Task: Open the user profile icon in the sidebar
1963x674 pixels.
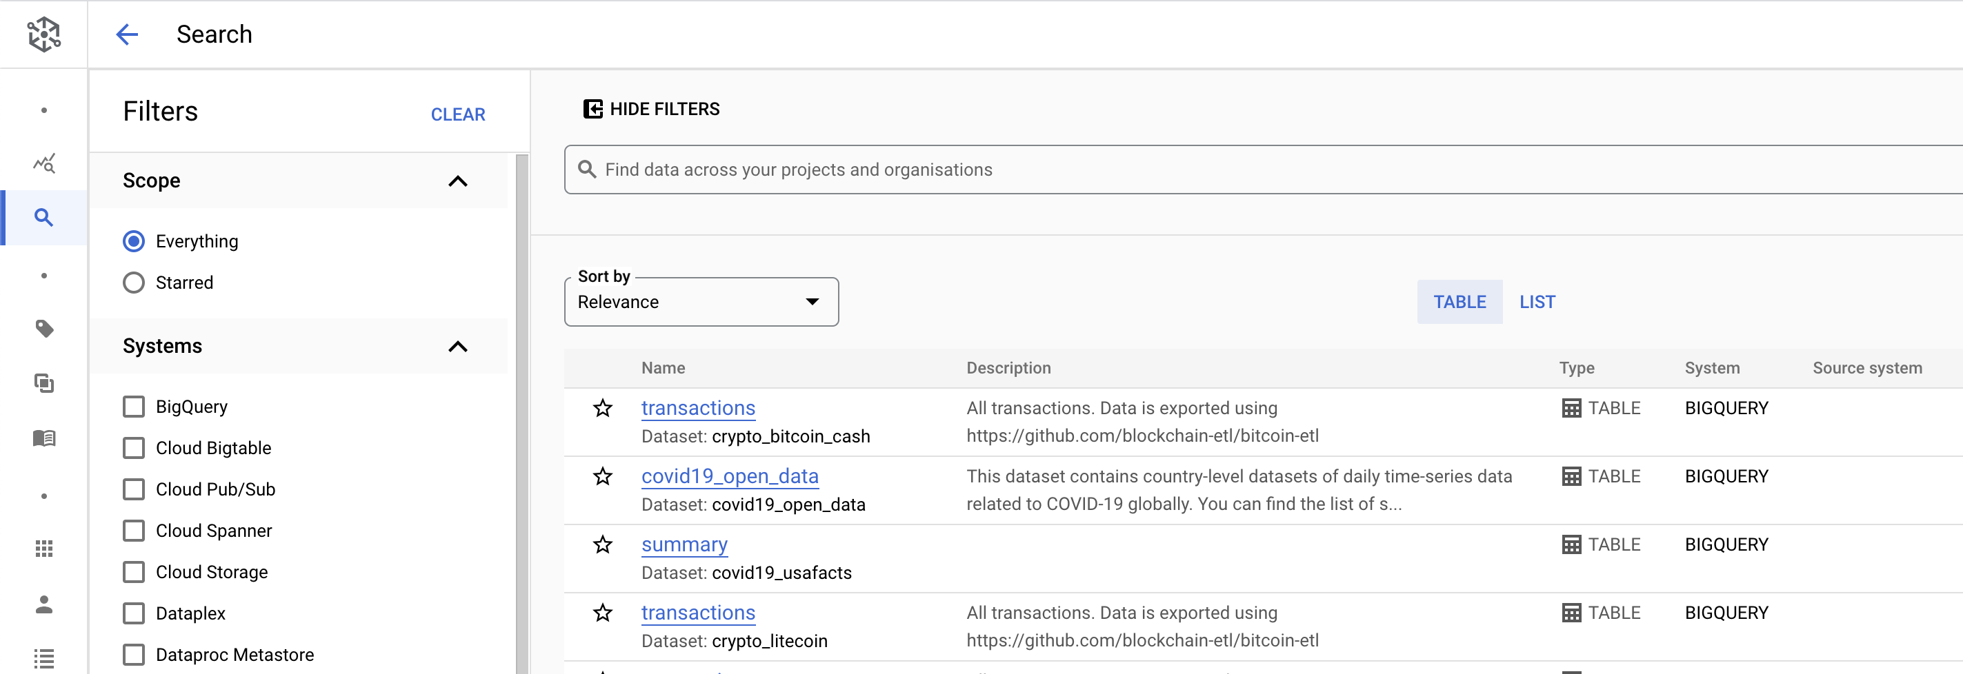Action: [x=43, y=604]
